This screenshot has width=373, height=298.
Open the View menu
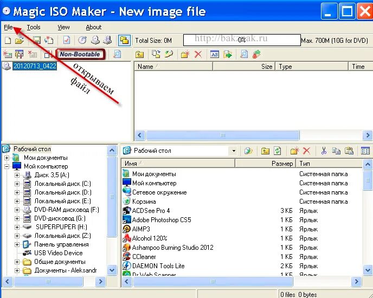(x=63, y=27)
